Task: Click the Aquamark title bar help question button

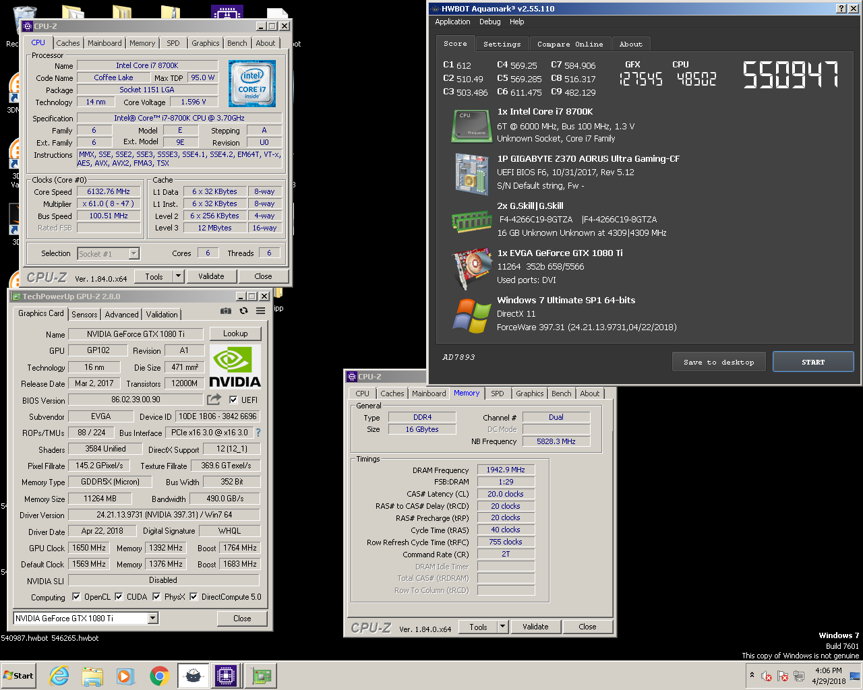Action: (841, 8)
